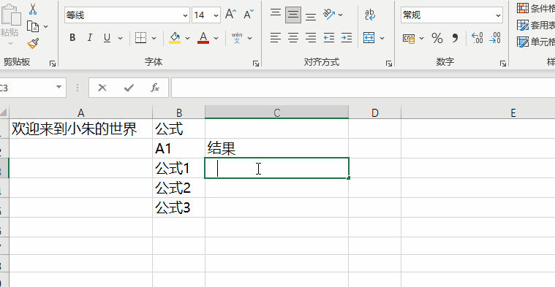Increase font size with the larger A
The image size is (555, 287).
click(231, 15)
